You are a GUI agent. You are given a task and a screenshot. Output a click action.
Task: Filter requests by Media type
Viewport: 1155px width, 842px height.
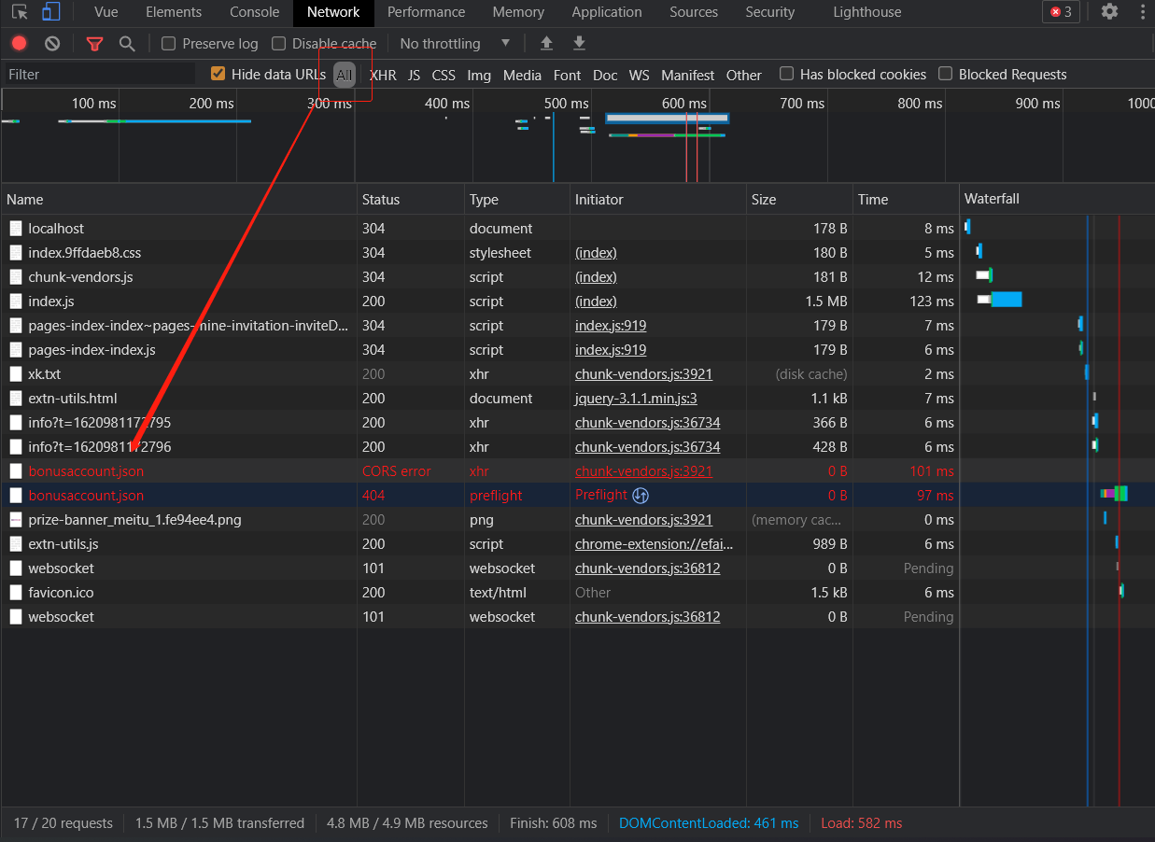[522, 75]
